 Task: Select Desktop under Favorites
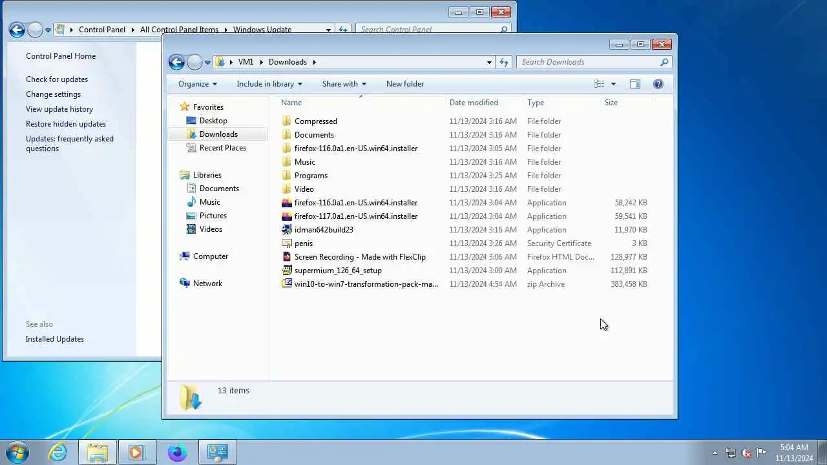tap(213, 121)
